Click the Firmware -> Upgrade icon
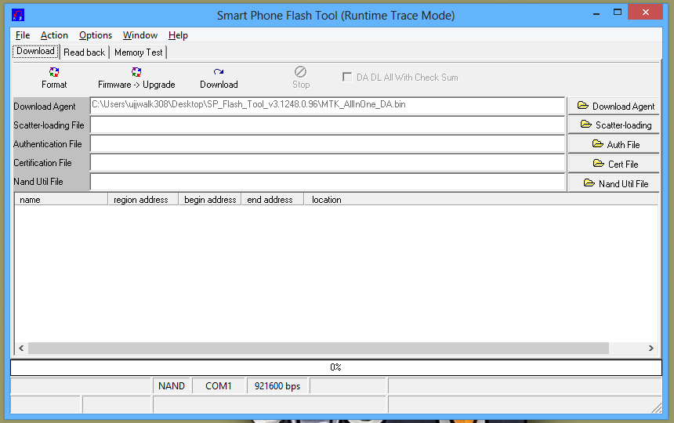 (136, 72)
